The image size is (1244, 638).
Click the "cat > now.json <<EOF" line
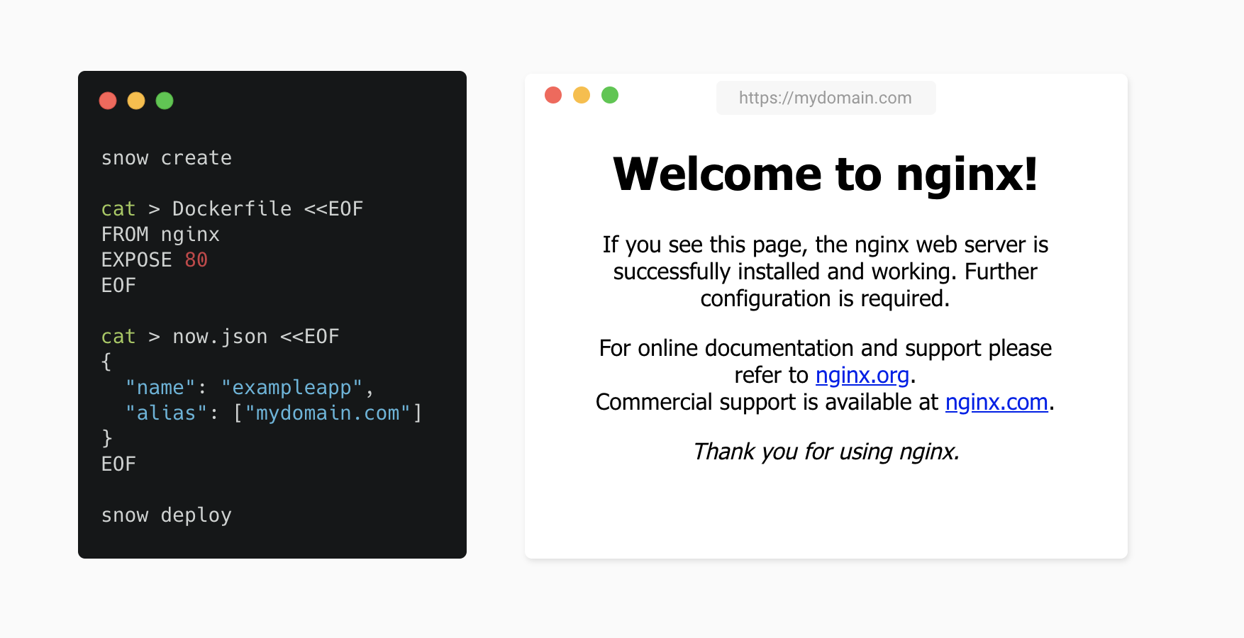coord(221,337)
